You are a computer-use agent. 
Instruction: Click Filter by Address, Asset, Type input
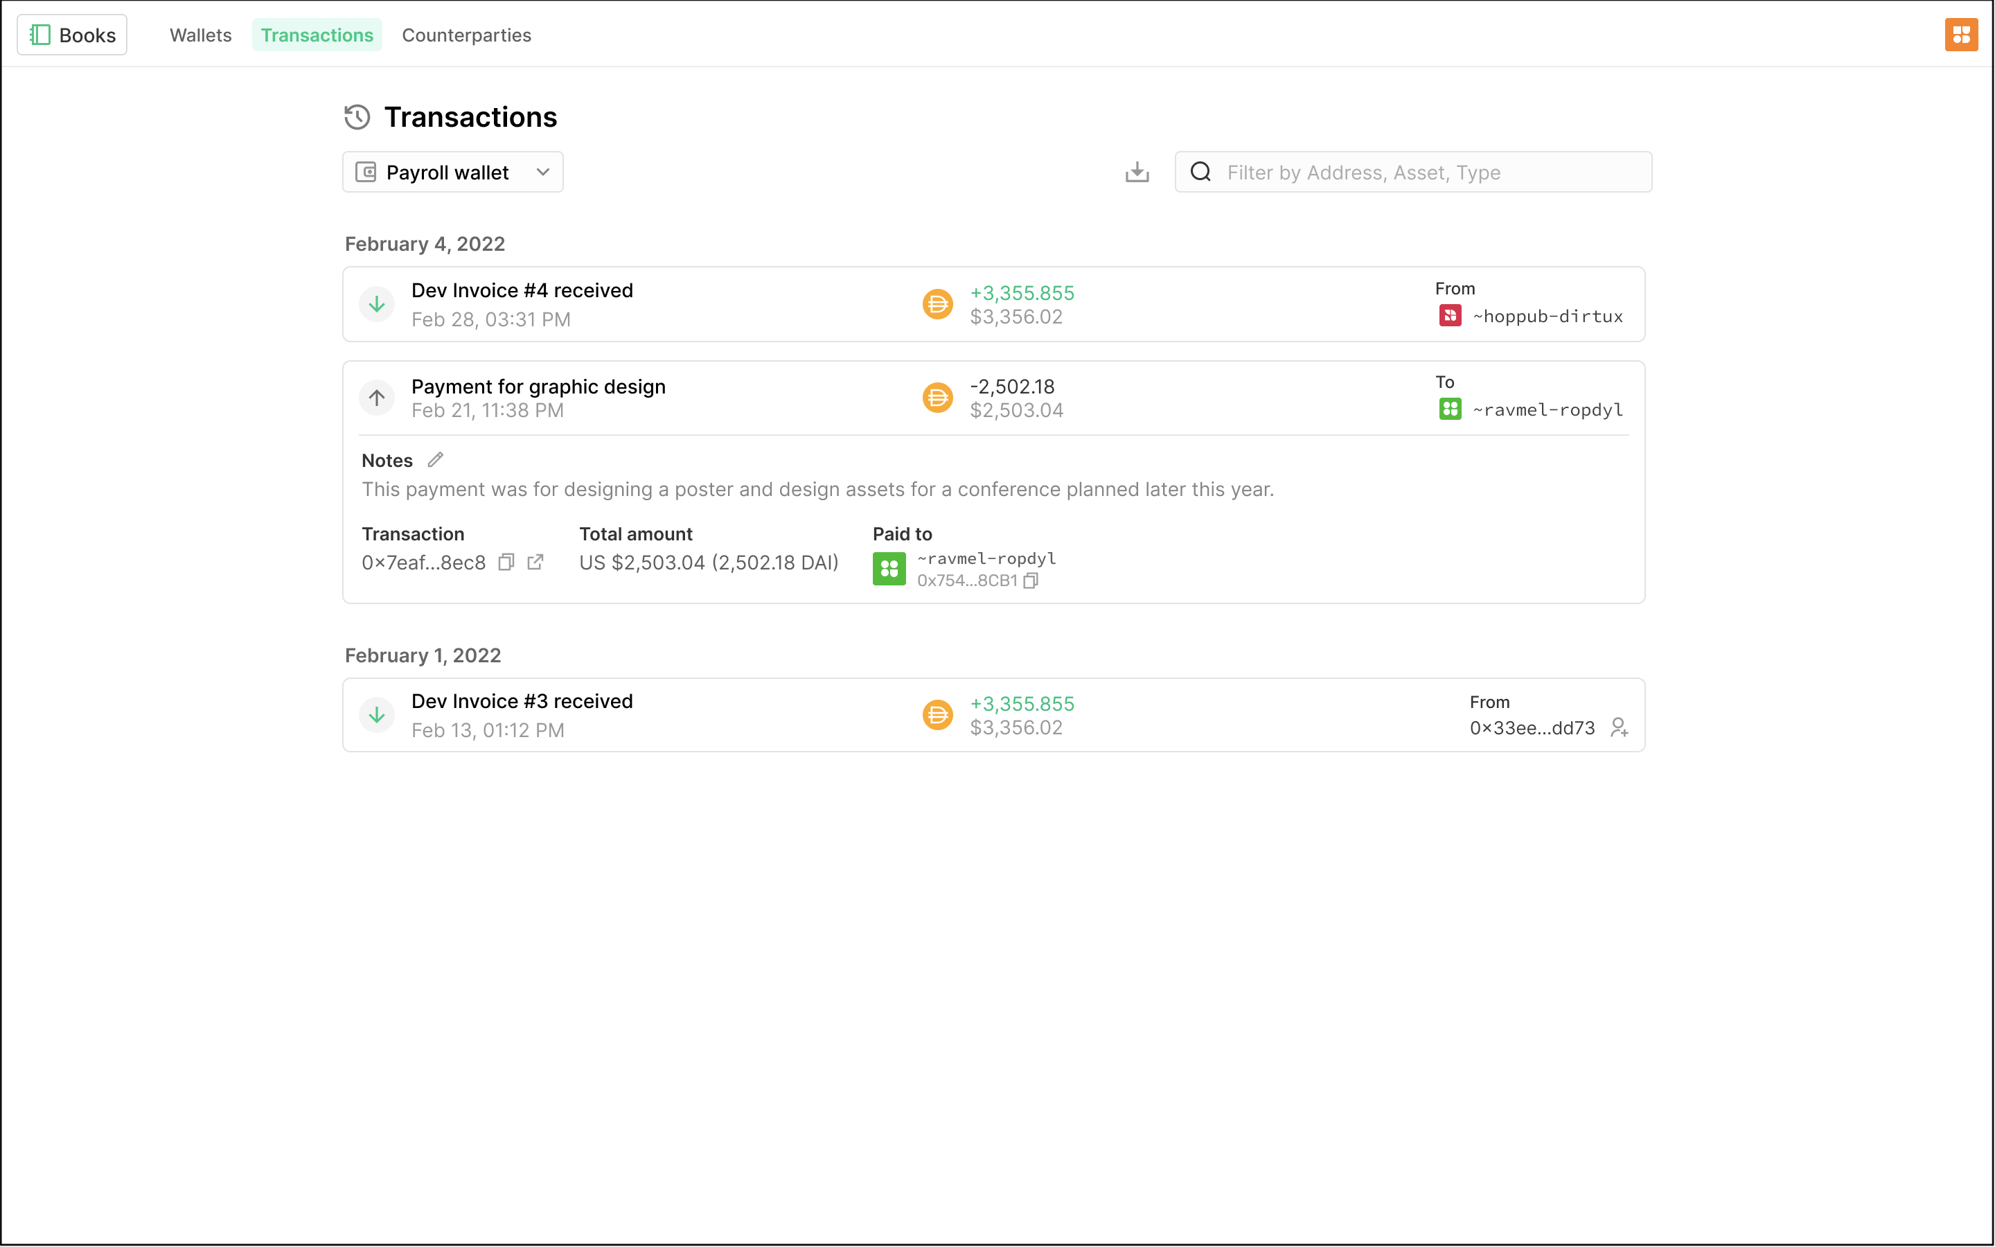1412,173
